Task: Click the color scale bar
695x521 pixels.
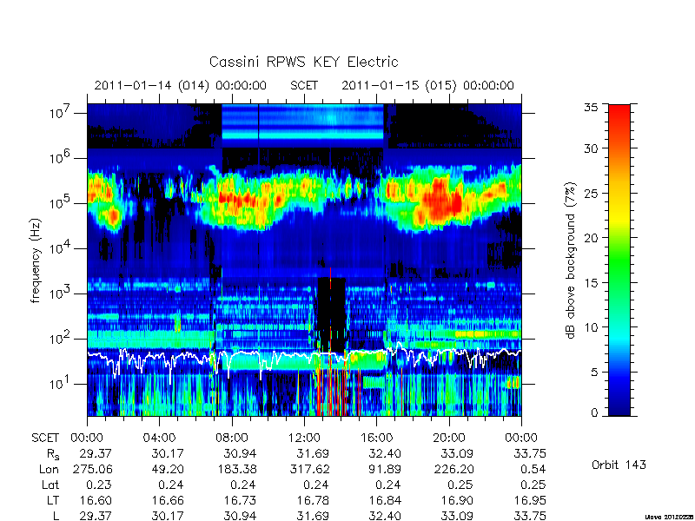Action: click(619, 260)
